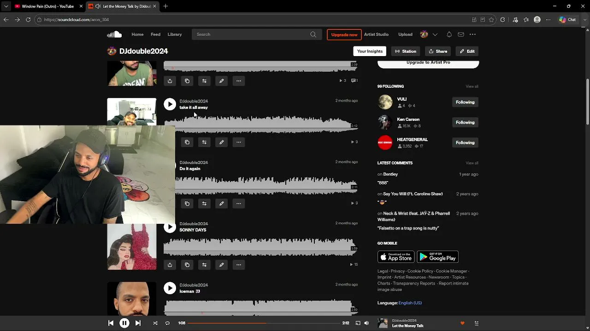Share the SONNY DAYS track
This screenshot has width=590, height=331.
point(170,265)
